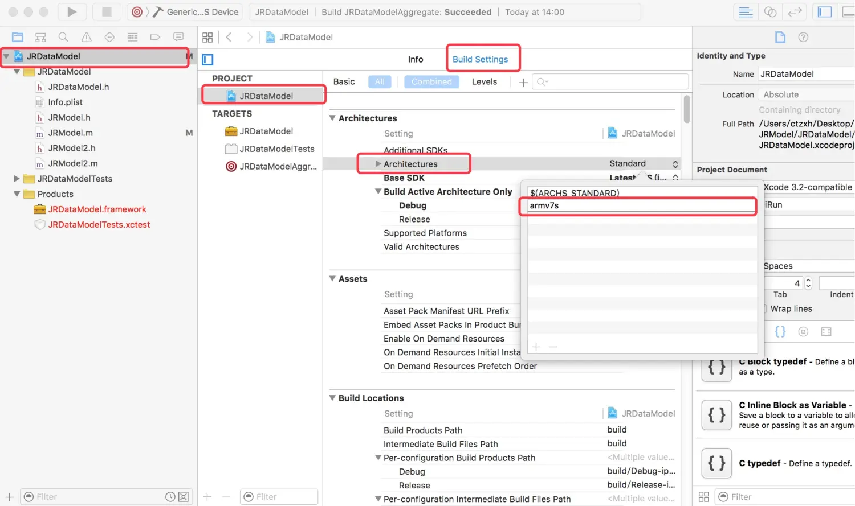855x506 pixels.
Task: Expand the JRDataModelTests folder
Action: point(17,179)
